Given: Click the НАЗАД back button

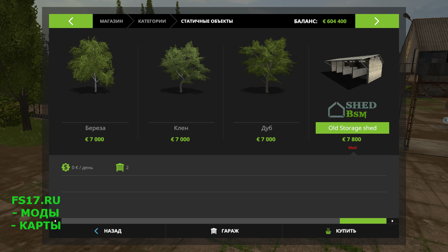Looking at the screenshot, I should tap(107, 231).
